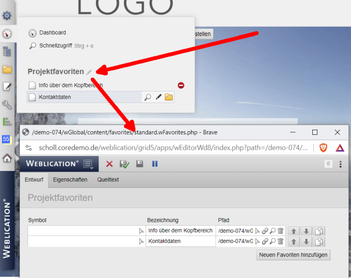
Task: Go to home icon in sidebar
Action: 7,158
